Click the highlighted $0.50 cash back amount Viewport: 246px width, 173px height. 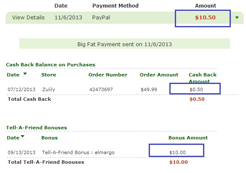pos(196,89)
